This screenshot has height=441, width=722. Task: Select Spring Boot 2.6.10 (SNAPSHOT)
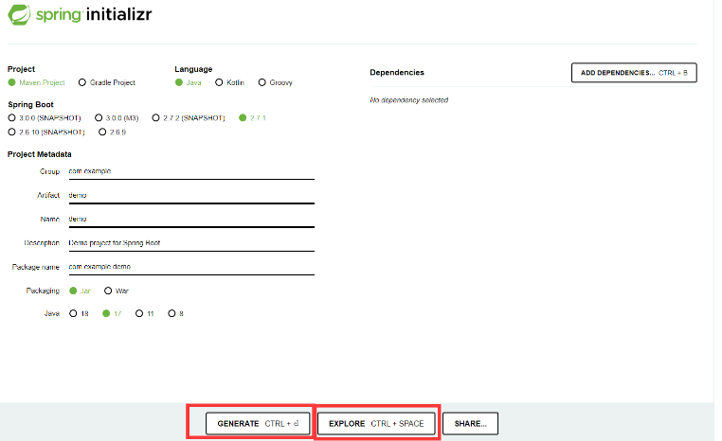pyautogui.click(x=46, y=132)
